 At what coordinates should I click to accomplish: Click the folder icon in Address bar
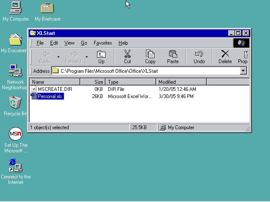55,71
